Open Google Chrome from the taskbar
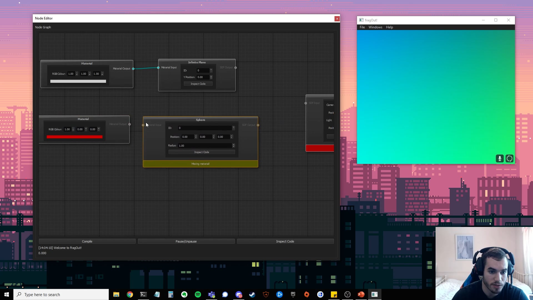 pyautogui.click(x=130, y=294)
